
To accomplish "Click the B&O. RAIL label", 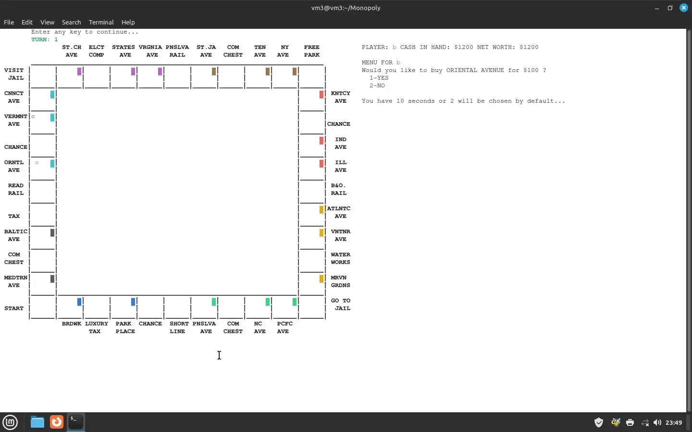I will tap(339, 189).
